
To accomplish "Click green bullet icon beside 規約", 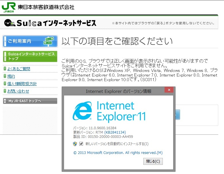I will click(5, 76).
